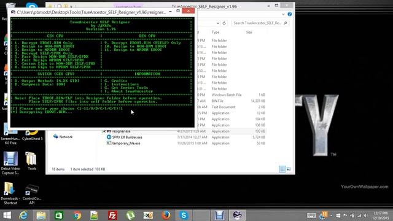Viewport: 393px width, 221px height.
Task: Minimize the resigner console window
Action: pyautogui.click(x=171, y=11)
